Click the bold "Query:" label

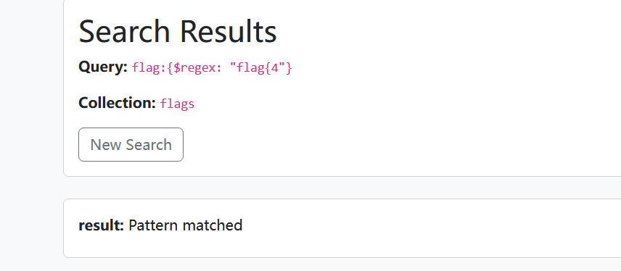[103, 67]
